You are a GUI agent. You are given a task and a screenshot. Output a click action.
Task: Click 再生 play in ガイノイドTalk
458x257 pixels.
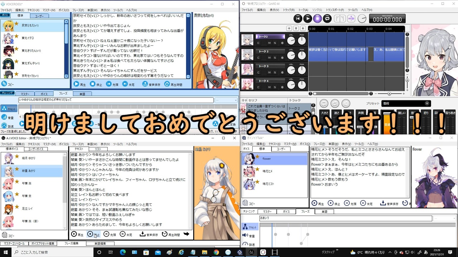coord(318,203)
